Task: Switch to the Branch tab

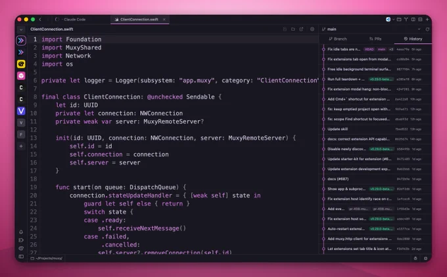Action: [338, 39]
